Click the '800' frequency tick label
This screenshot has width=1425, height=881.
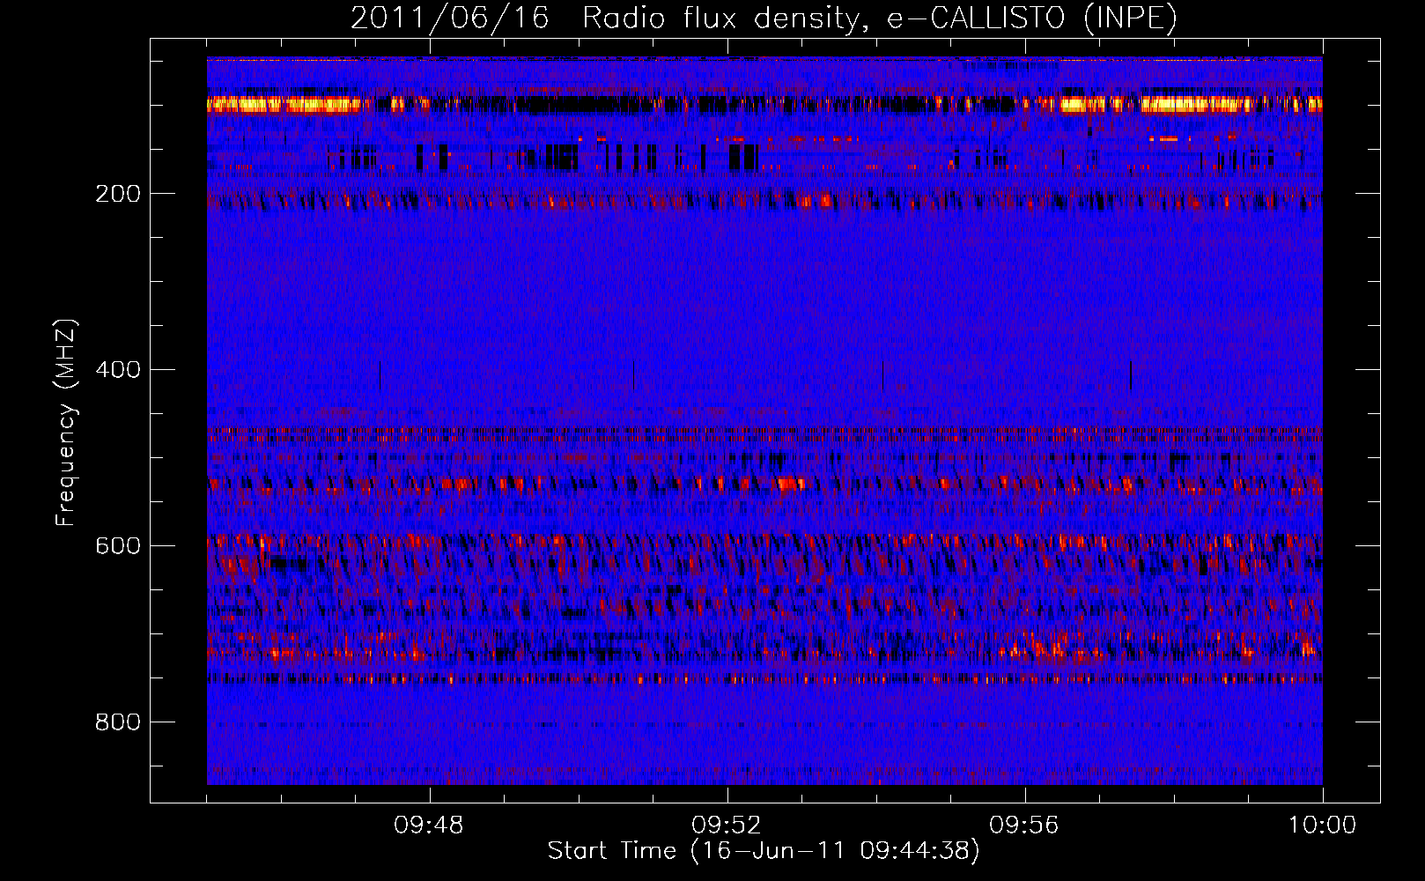coord(118,722)
